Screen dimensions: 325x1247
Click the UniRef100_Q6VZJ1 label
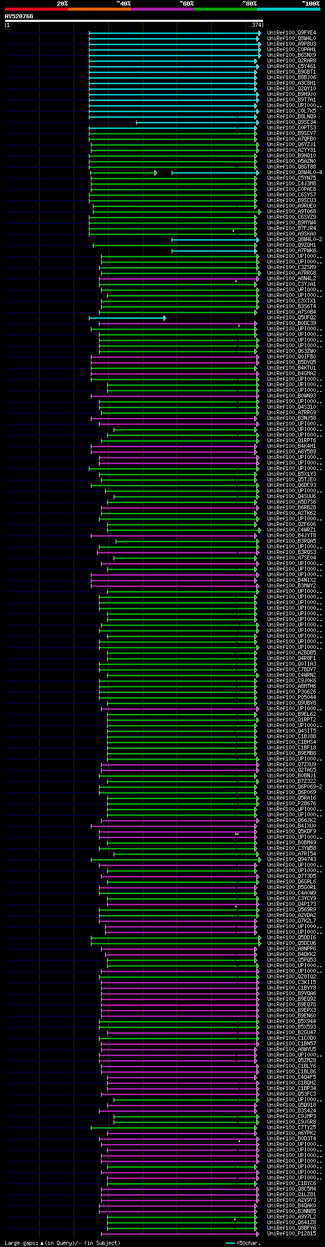(x=291, y=145)
